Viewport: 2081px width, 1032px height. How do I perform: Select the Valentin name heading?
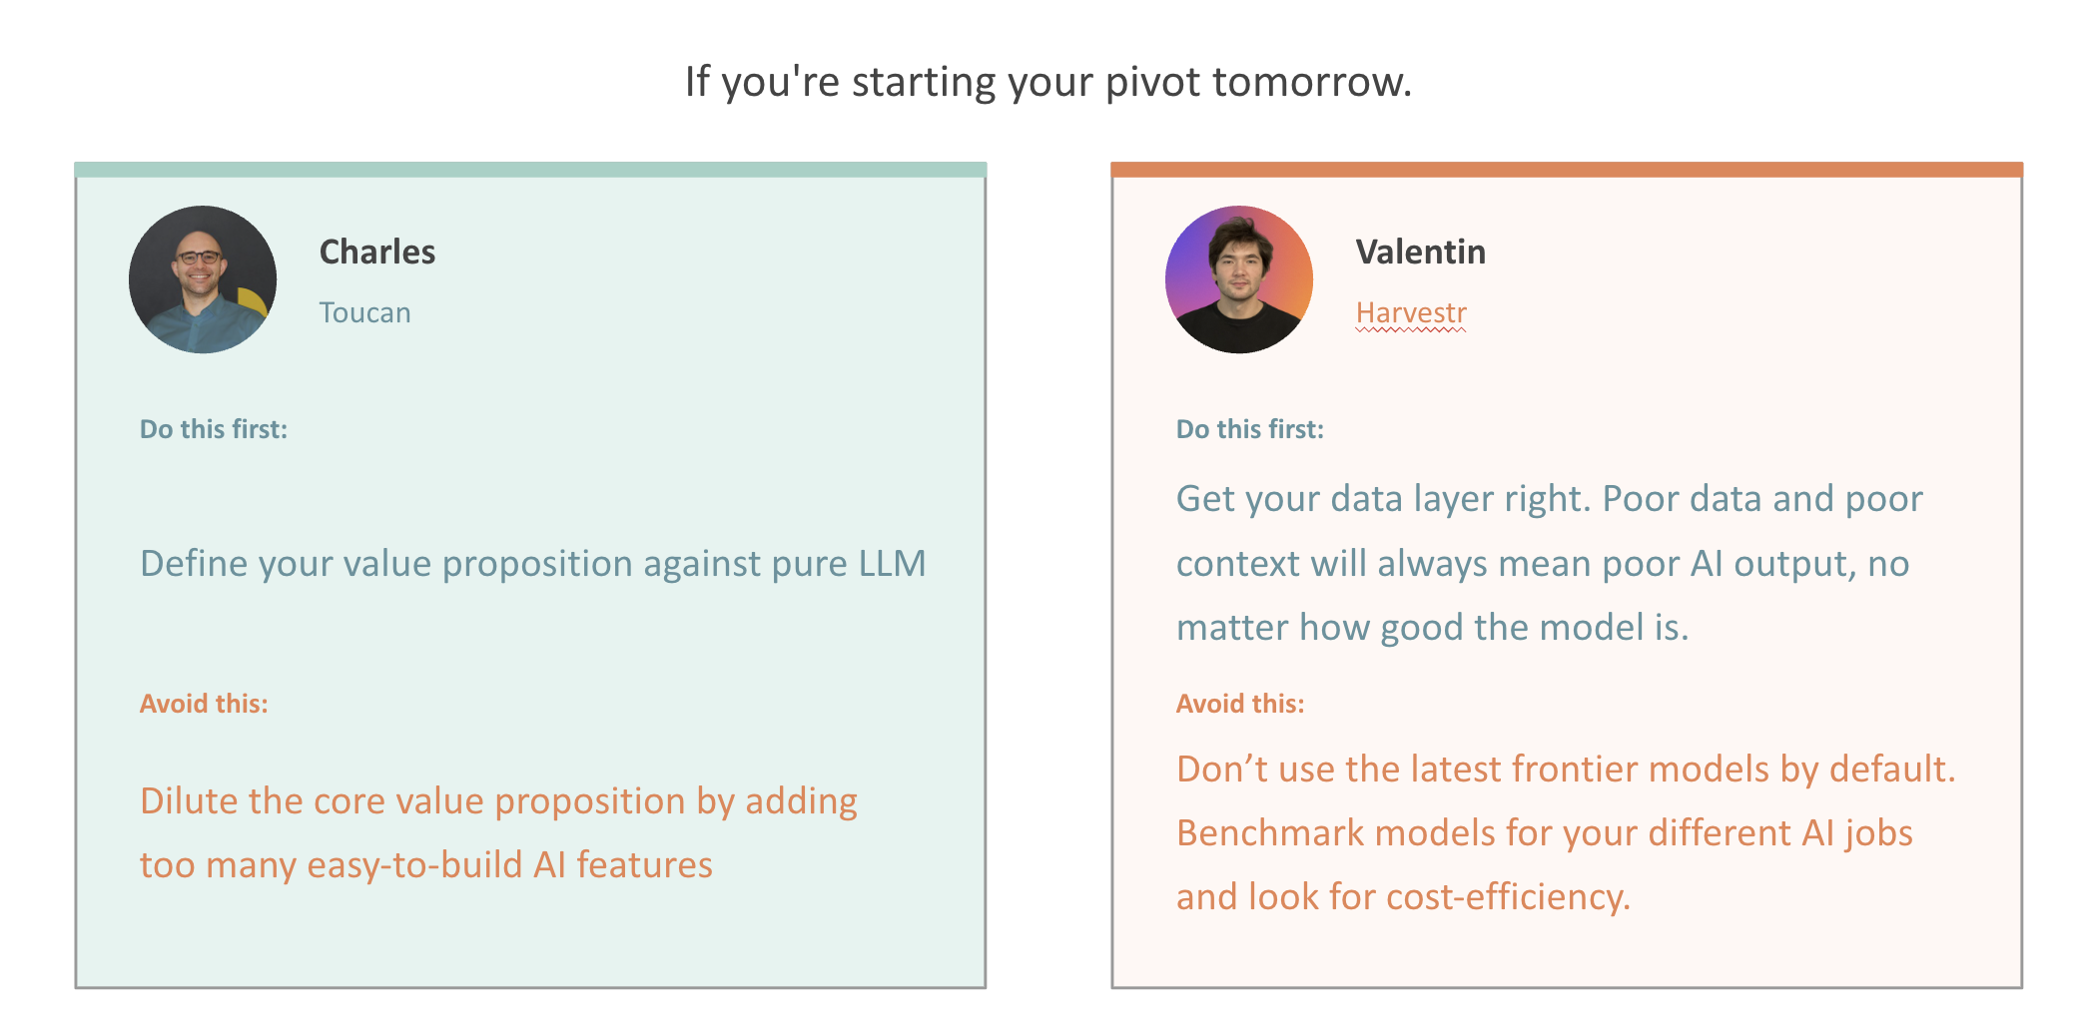point(1421,252)
